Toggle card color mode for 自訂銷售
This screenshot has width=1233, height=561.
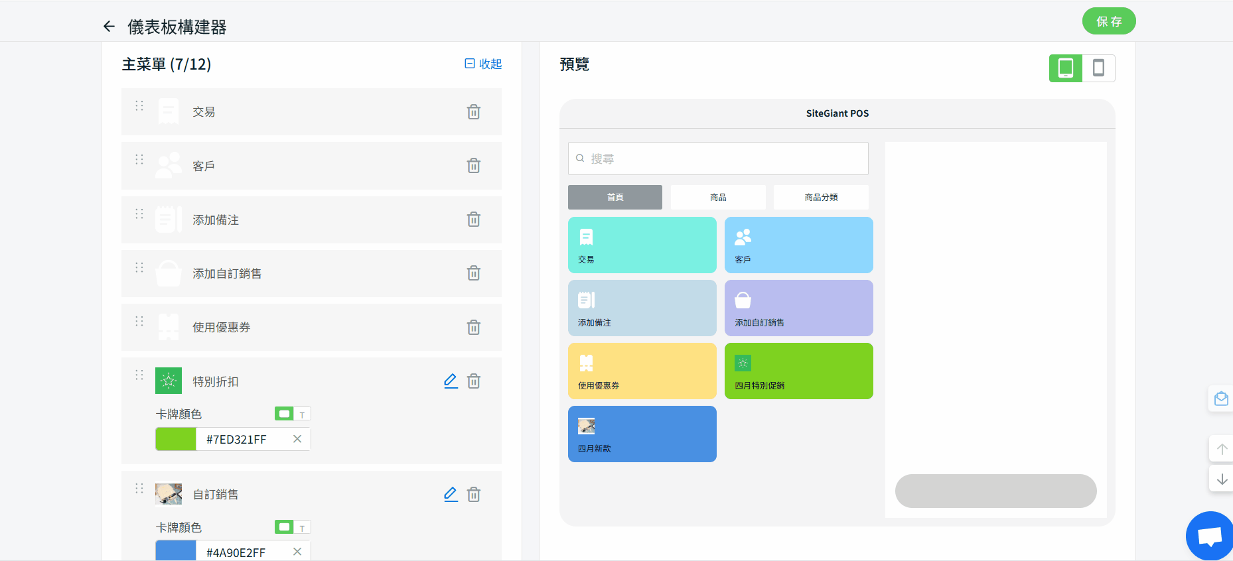(x=293, y=528)
